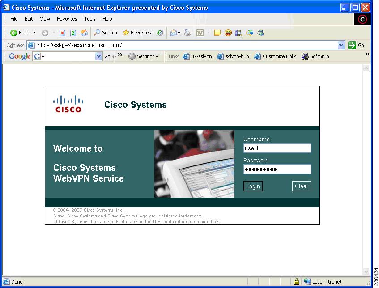
Task: Expand the Links bar overflow chevron
Action: 367,54
